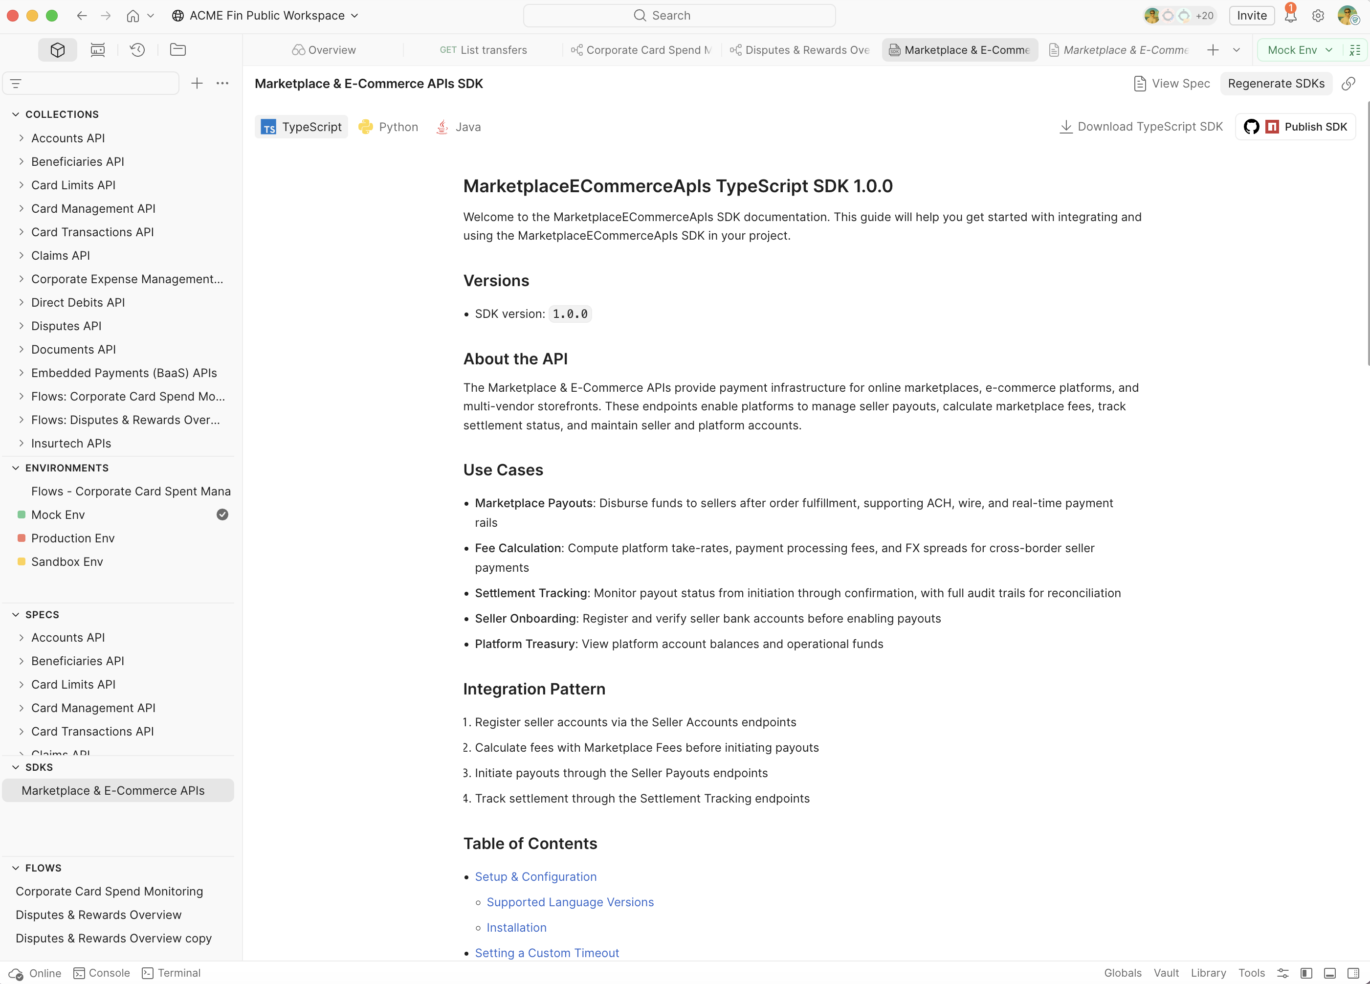1370x984 pixels.
Task: Open new tab with plus icon
Action: [1213, 50]
